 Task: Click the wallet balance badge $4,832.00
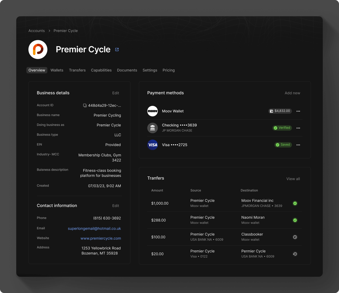[x=280, y=111]
